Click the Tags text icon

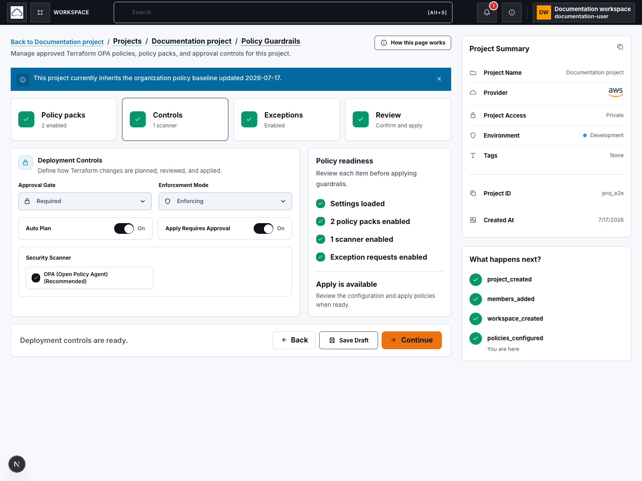pos(473,155)
